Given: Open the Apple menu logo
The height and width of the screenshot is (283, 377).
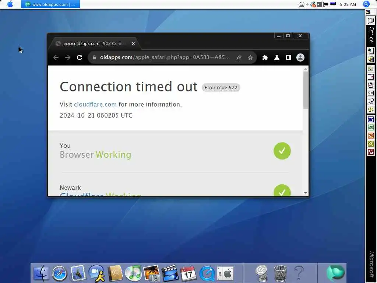Looking at the screenshot, I should click(10, 4).
